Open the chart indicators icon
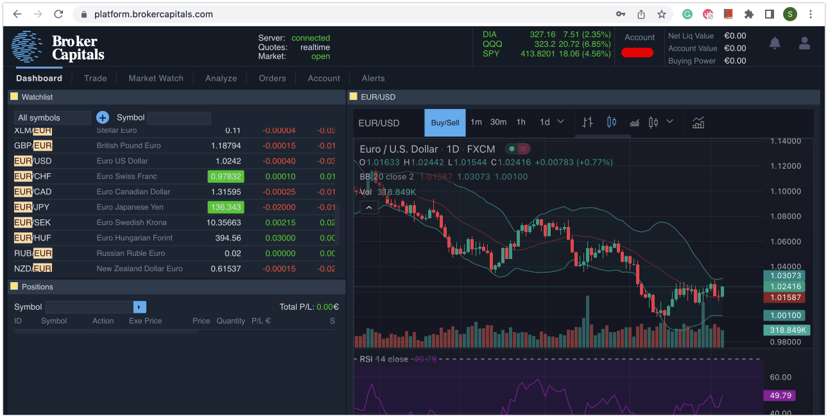The height and width of the screenshot is (418, 828). pyautogui.click(x=698, y=122)
